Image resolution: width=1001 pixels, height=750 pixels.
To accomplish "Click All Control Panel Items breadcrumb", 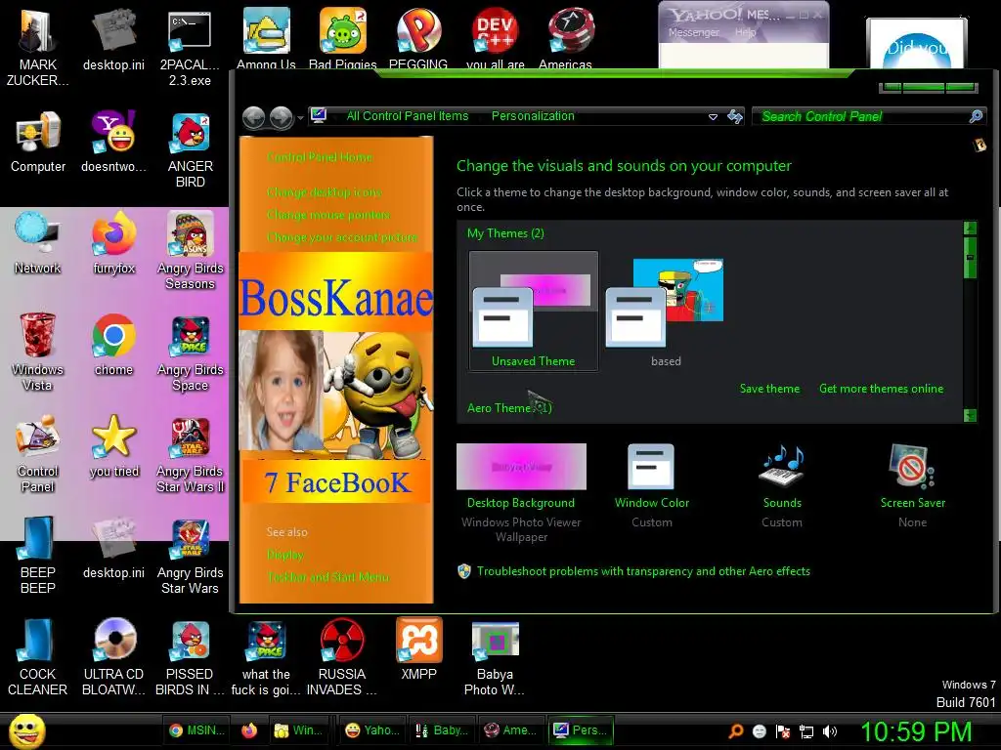I will click(408, 116).
